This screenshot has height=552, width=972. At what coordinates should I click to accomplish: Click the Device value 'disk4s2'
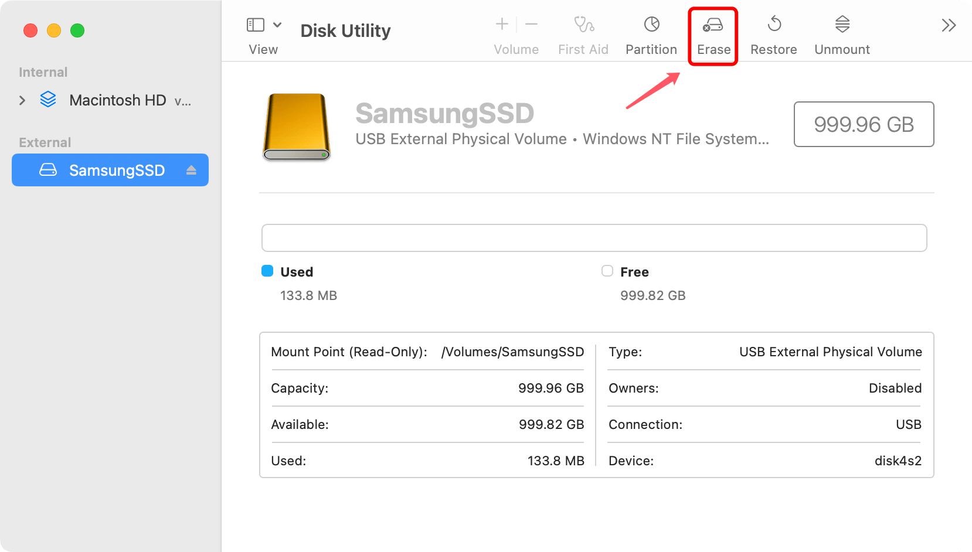pyautogui.click(x=898, y=461)
